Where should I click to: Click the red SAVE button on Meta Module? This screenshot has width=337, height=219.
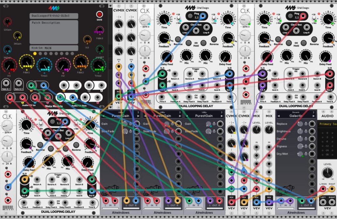click(99, 14)
